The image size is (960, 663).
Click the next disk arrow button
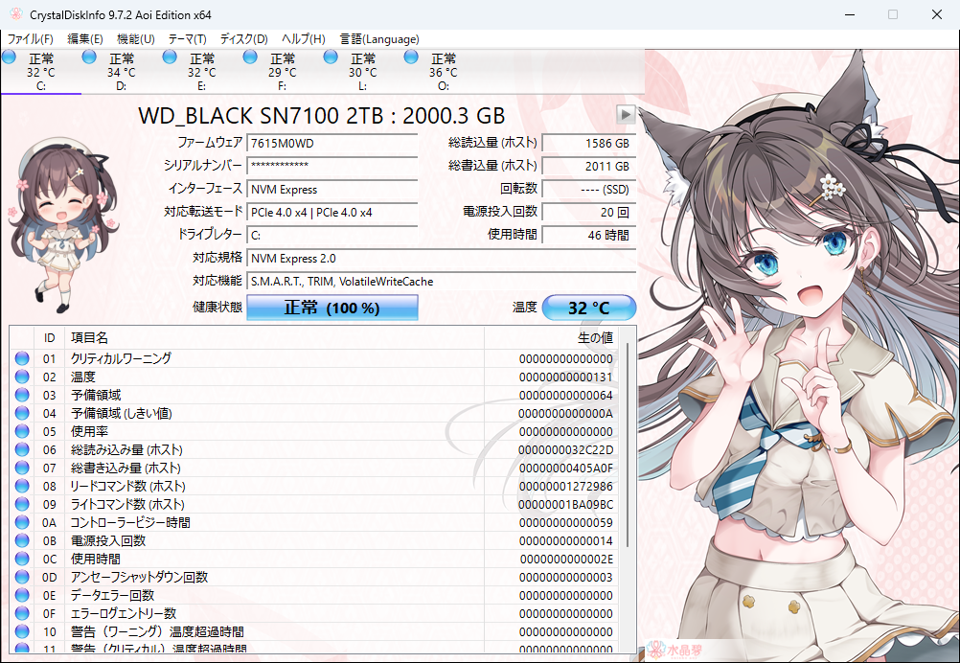point(626,115)
